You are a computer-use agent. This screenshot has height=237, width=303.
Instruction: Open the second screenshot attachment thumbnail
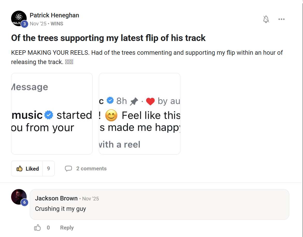(x=139, y=114)
